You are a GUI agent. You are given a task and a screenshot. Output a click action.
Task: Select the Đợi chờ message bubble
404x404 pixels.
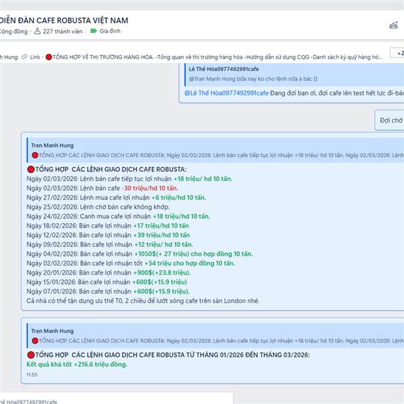tap(389, 121)
